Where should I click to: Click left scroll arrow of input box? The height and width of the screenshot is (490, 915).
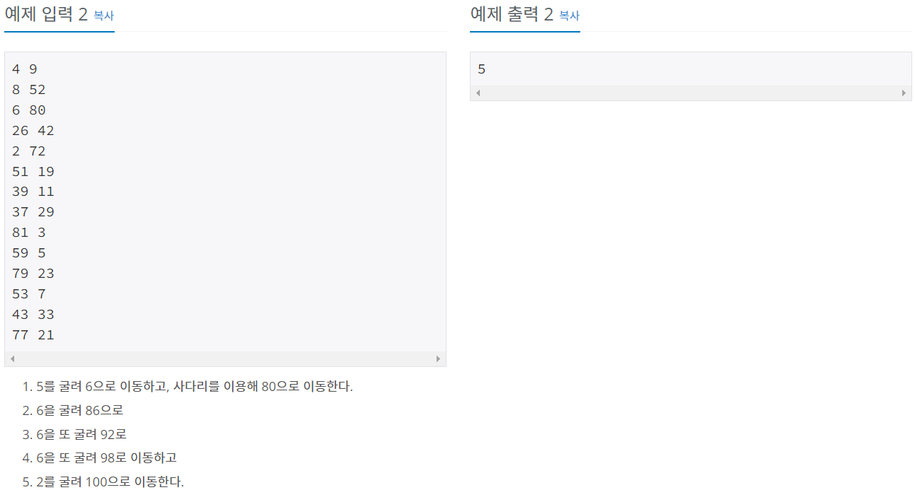pos(12,359)
